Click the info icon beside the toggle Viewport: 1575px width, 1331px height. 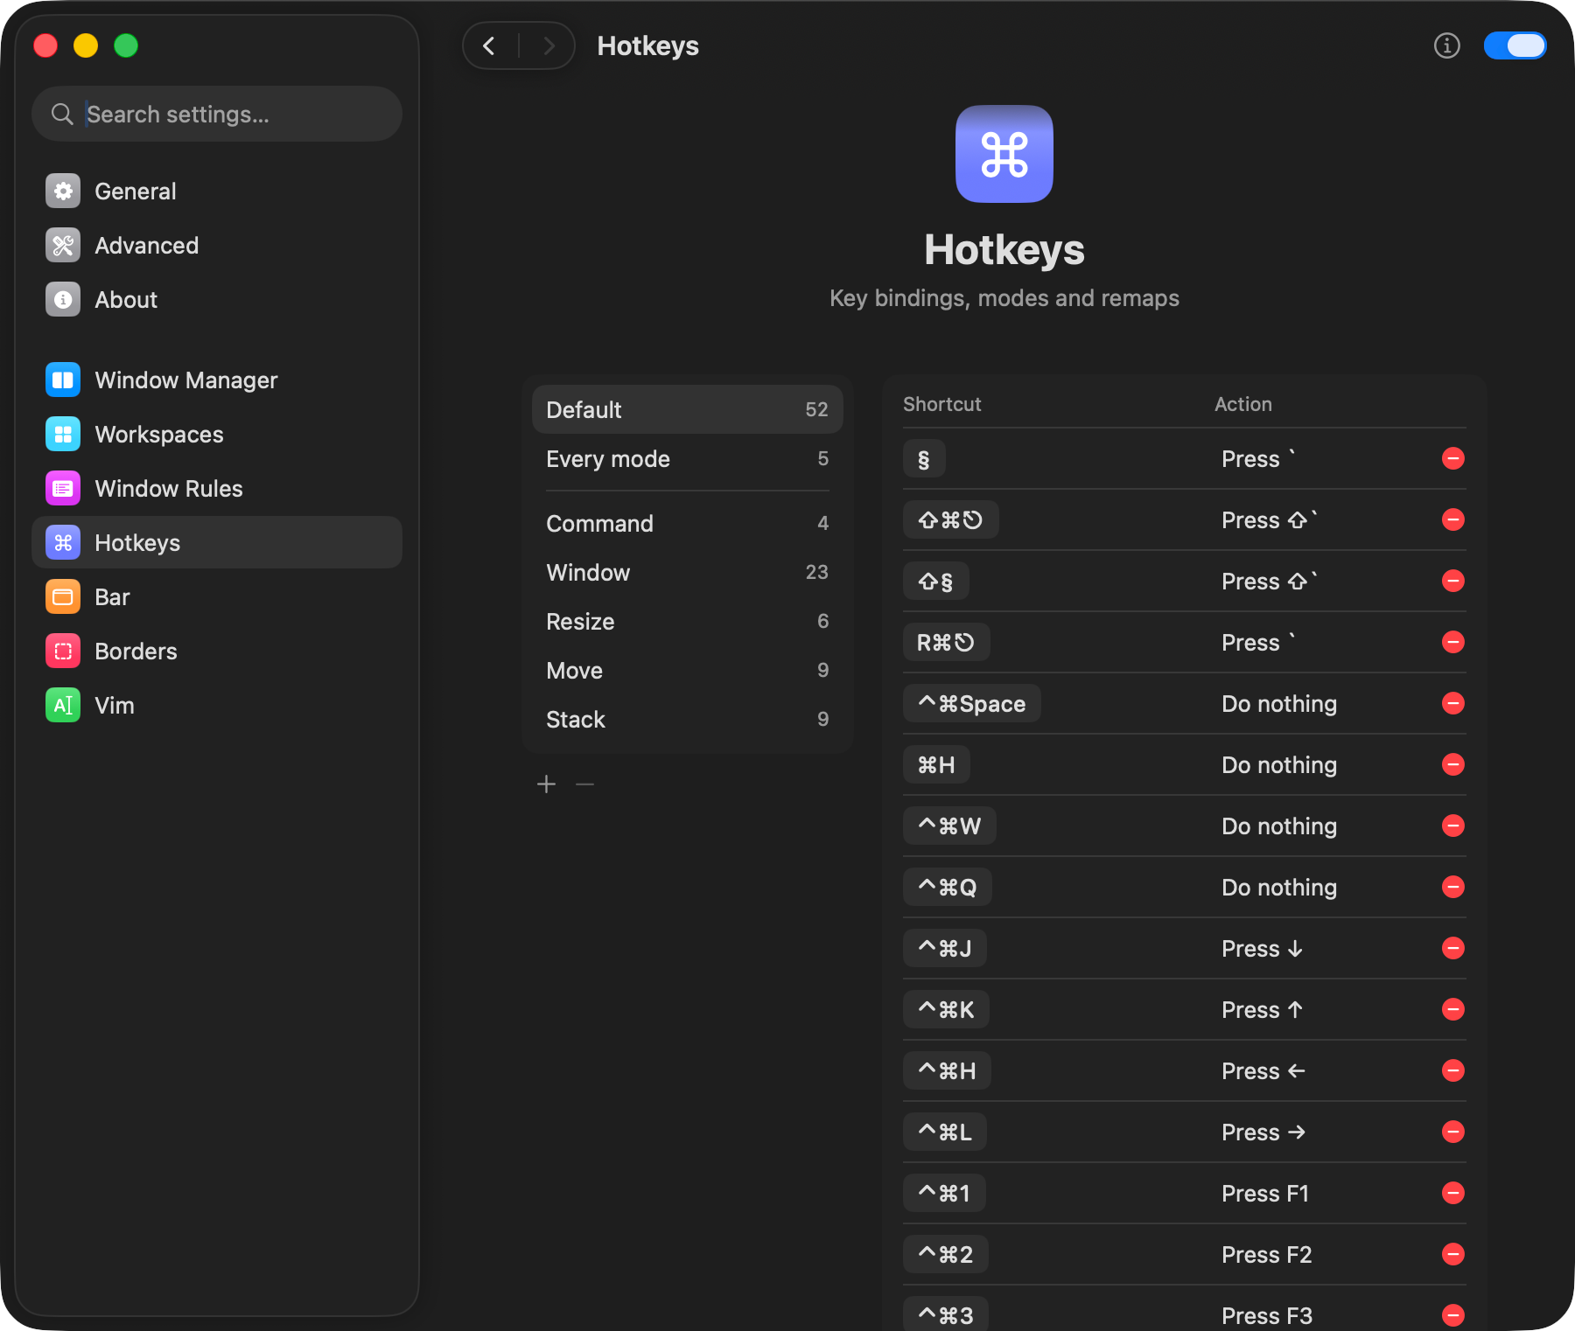pos(1447,45)
